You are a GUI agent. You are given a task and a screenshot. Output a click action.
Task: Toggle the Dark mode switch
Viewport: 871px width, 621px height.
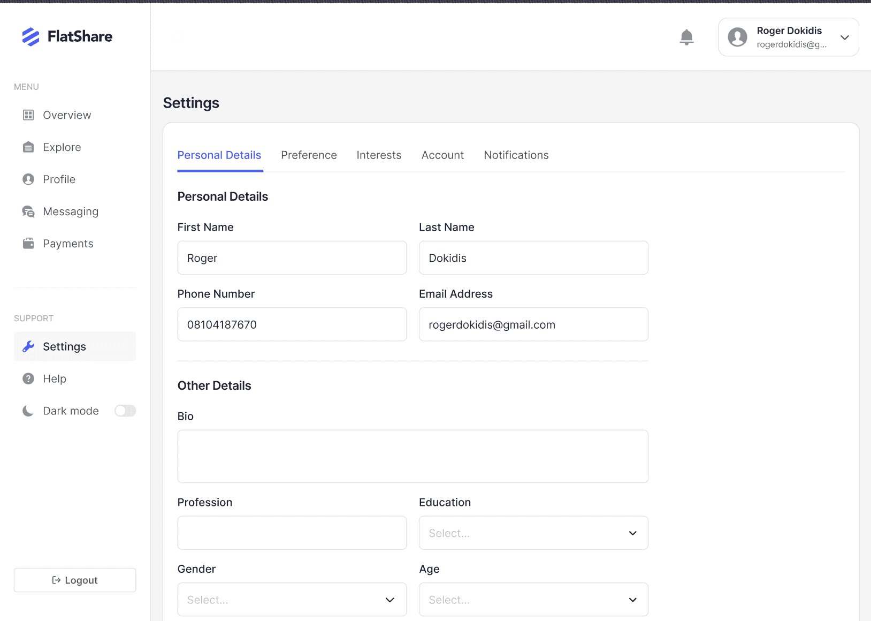tap(125, 411)
